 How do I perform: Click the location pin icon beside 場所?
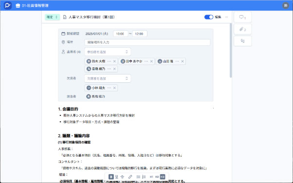(63, 42)
